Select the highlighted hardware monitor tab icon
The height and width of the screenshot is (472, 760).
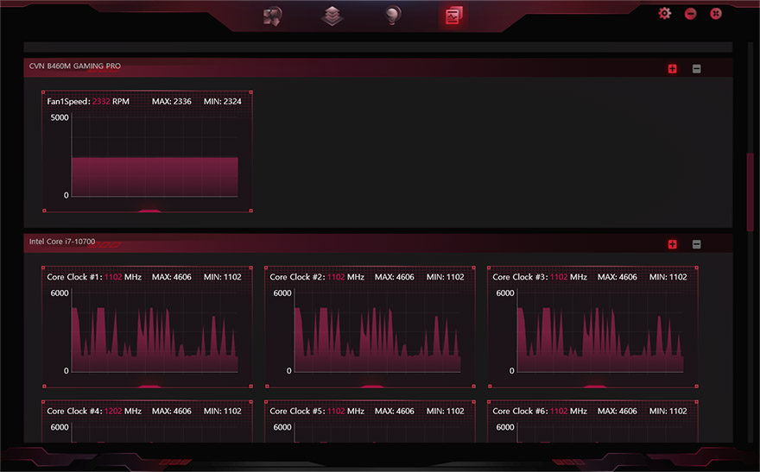453,16
